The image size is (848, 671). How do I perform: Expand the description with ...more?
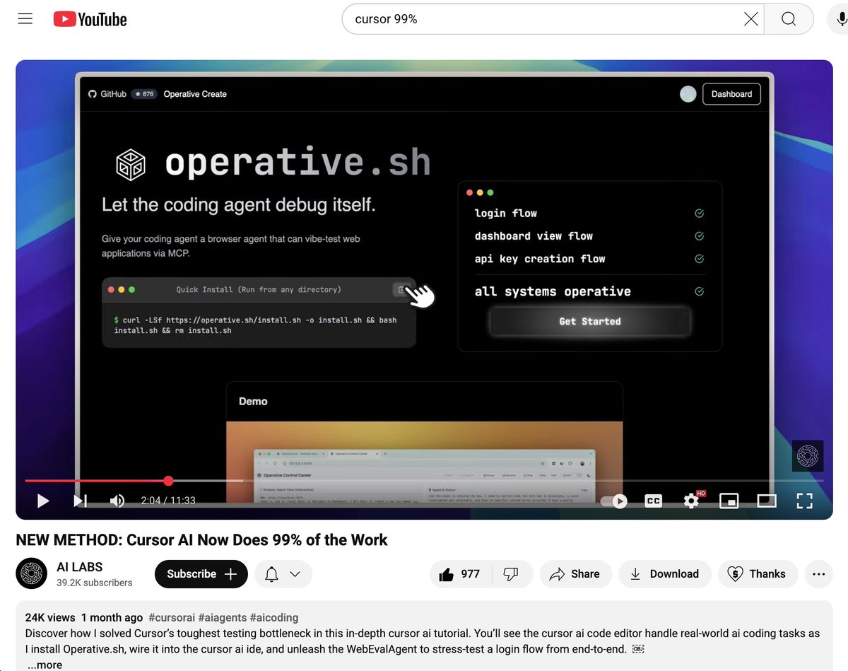coord(45,665)
